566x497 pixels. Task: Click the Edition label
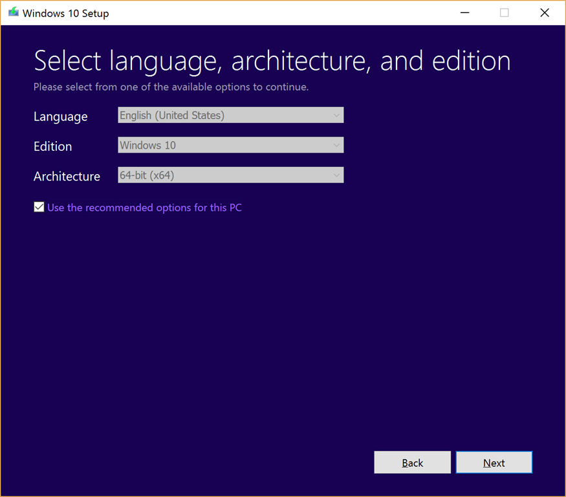click(x=52, y=146)
